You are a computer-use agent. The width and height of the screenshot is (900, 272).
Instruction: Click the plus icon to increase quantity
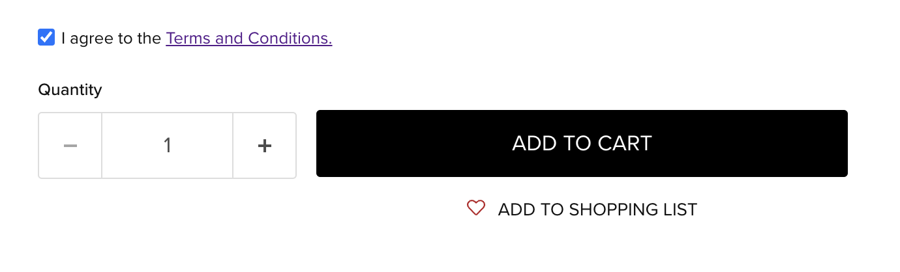[264, 145]
